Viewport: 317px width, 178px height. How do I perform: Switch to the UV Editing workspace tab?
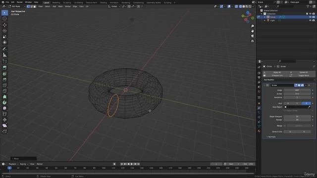(78, 2)
